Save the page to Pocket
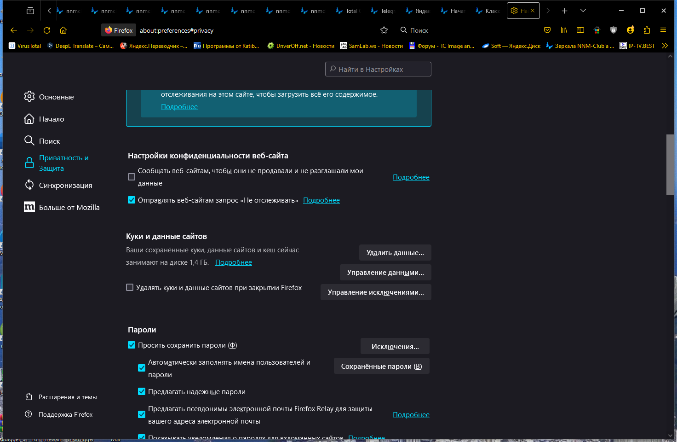Viewport: 677px width, 442px height. click(547, 30)
